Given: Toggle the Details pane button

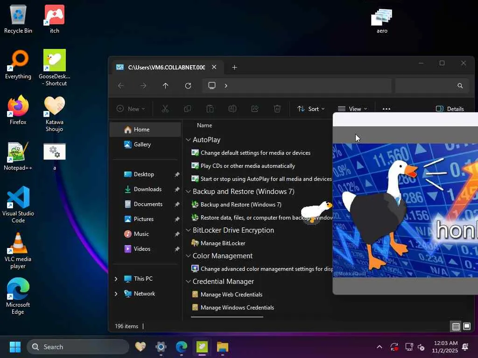Looking at the screenshot, I should click(450, 109).
